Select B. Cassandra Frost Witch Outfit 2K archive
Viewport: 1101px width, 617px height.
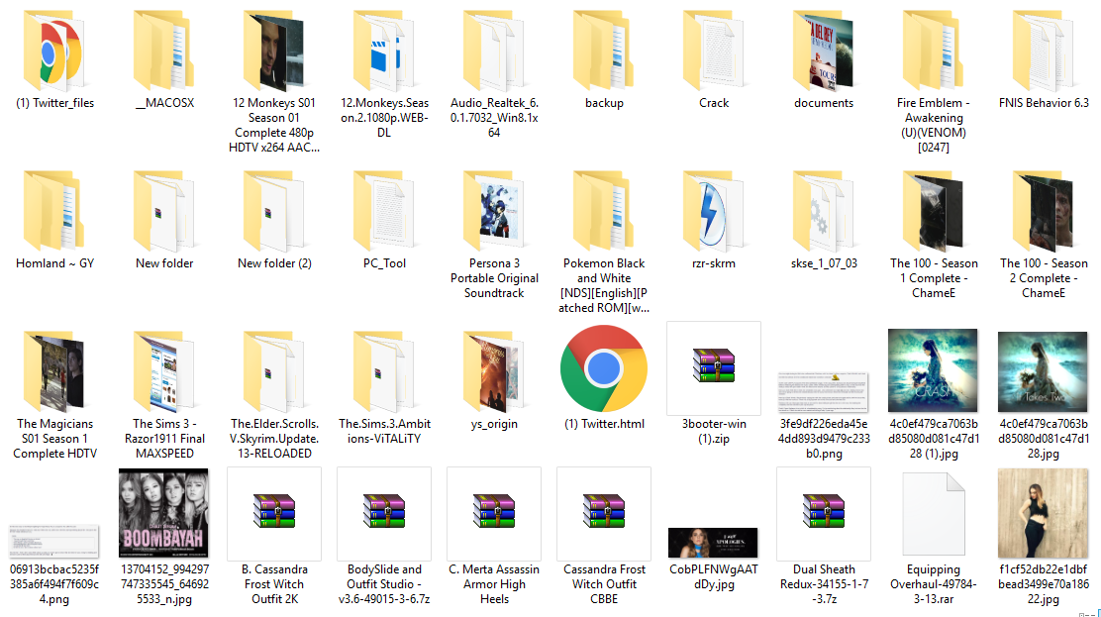point(274,513)
